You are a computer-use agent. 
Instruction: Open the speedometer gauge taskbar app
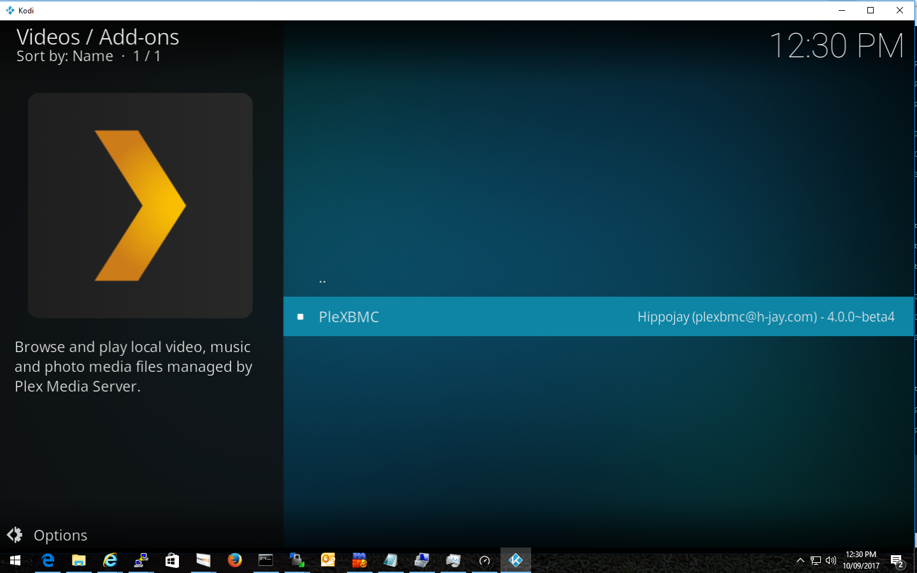(485, 560)
